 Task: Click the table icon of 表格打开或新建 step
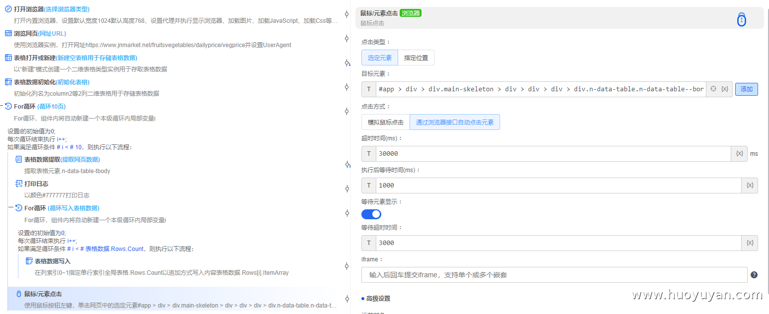pos(8,58)
